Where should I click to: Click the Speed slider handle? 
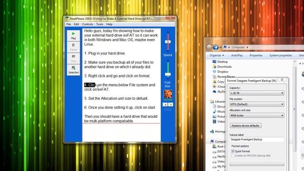[168, 42]
